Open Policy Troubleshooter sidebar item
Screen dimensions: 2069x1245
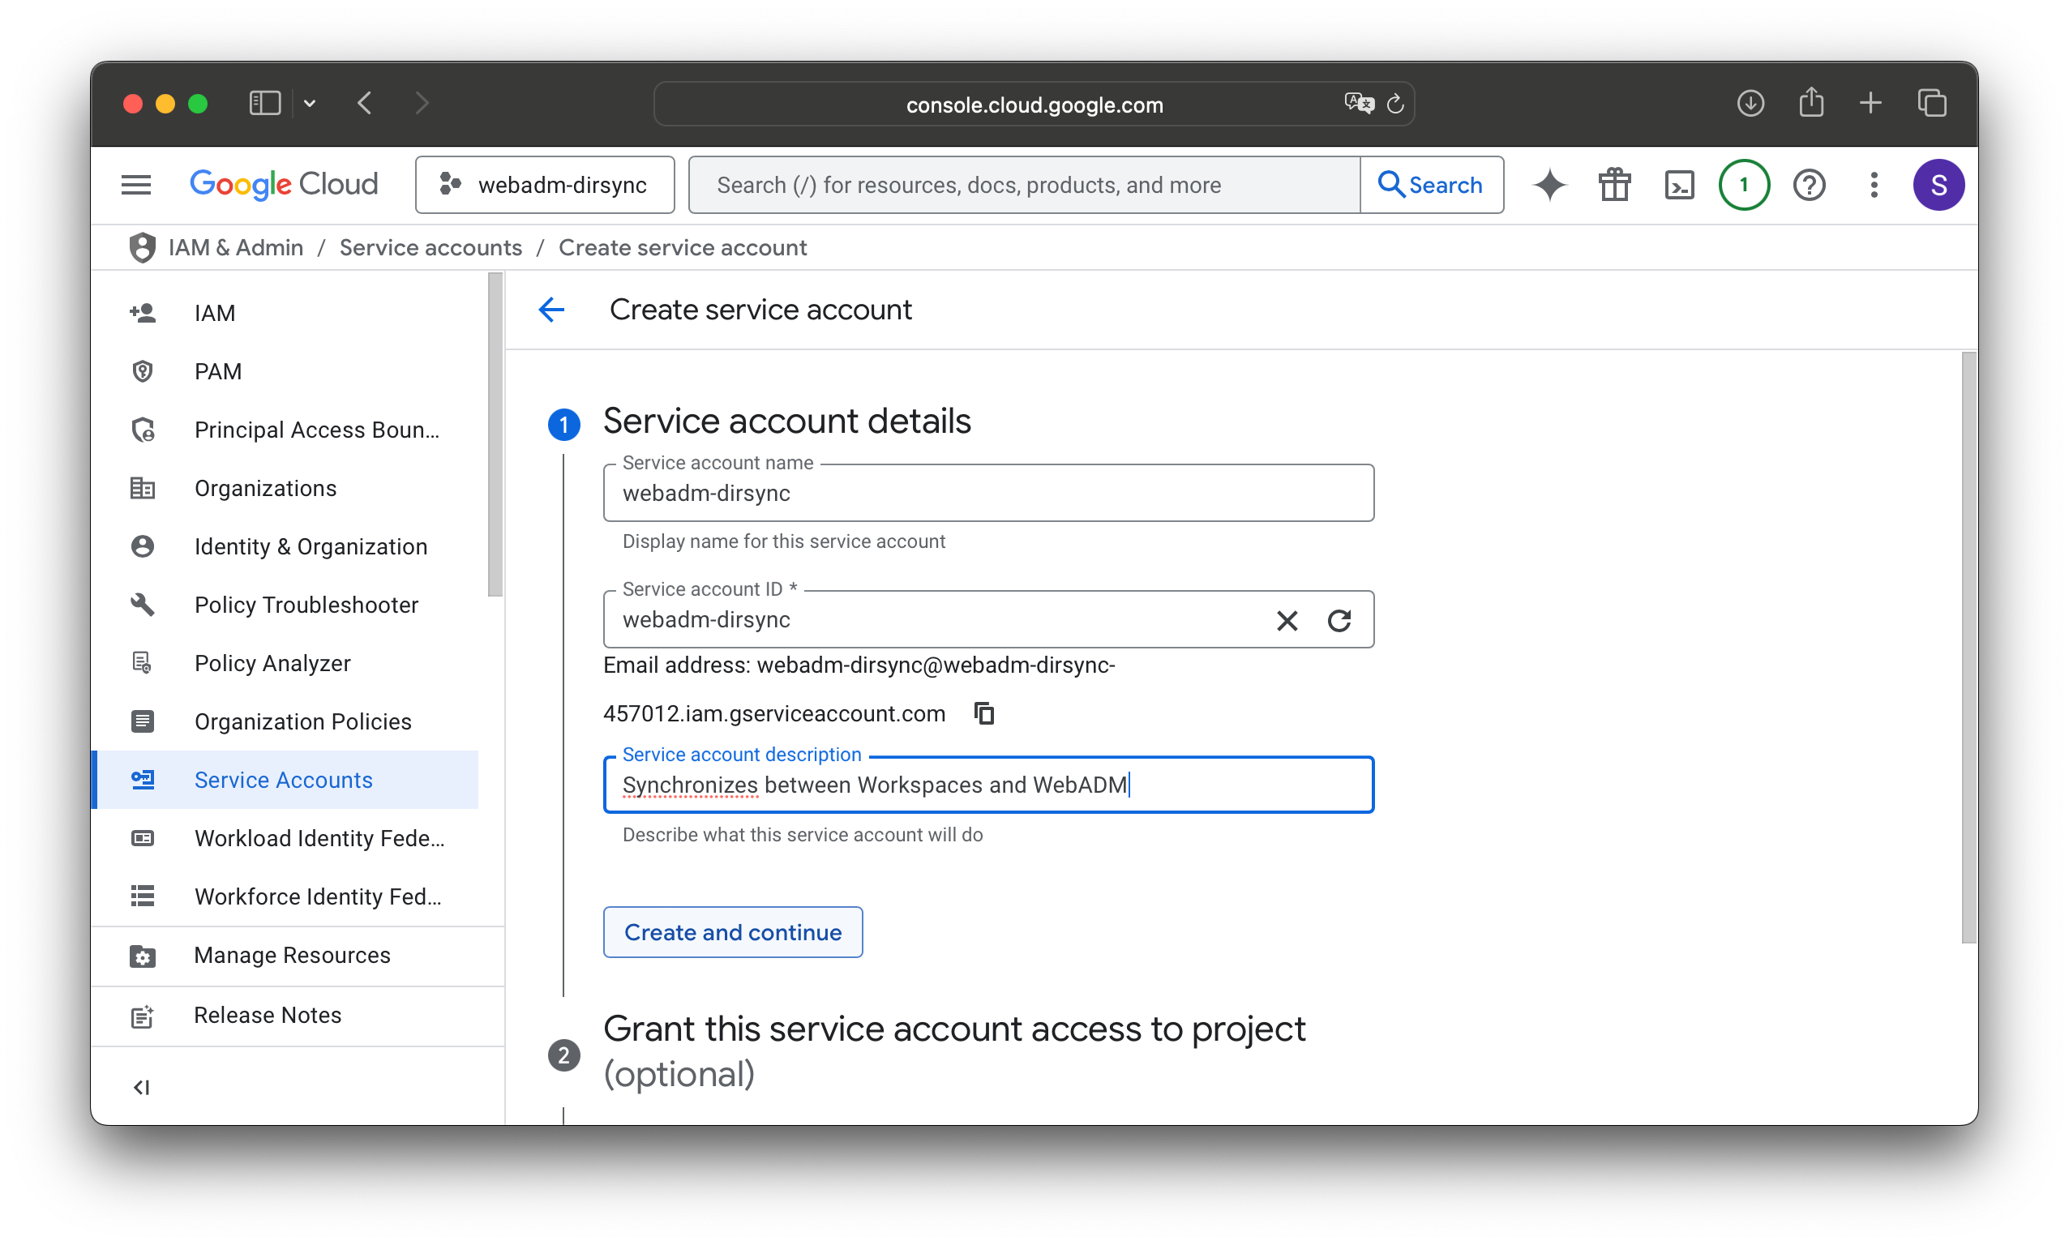285,605
